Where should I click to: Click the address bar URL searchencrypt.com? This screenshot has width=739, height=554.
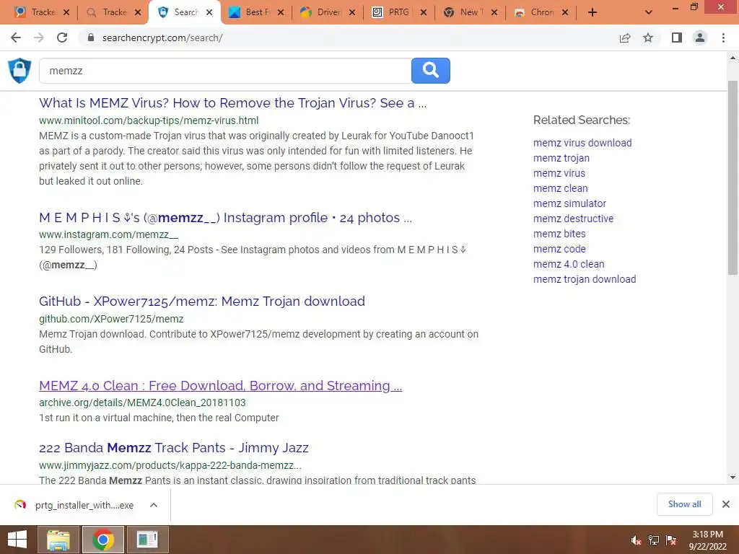click(162, 38)
